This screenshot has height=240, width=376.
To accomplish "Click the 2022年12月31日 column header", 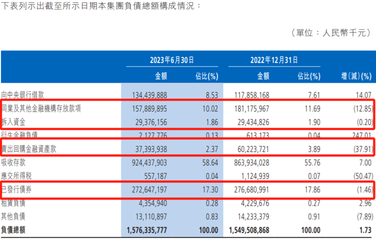I will (x=274, y=60).
